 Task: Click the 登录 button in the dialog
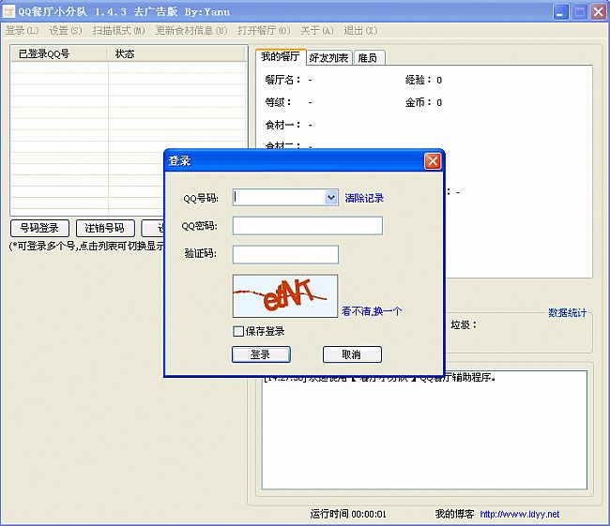261,354
